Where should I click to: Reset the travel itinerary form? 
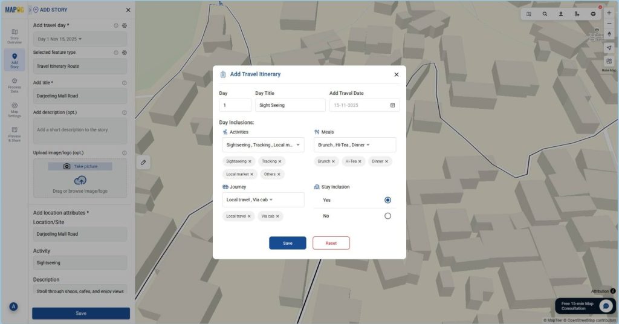[x=331, y=243]
